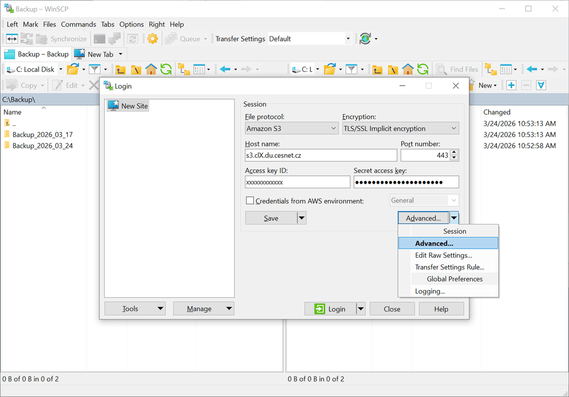569x397 pixels.
Task: Choose Transfer Settings Rule... from menu
Action: coord(448,267)
